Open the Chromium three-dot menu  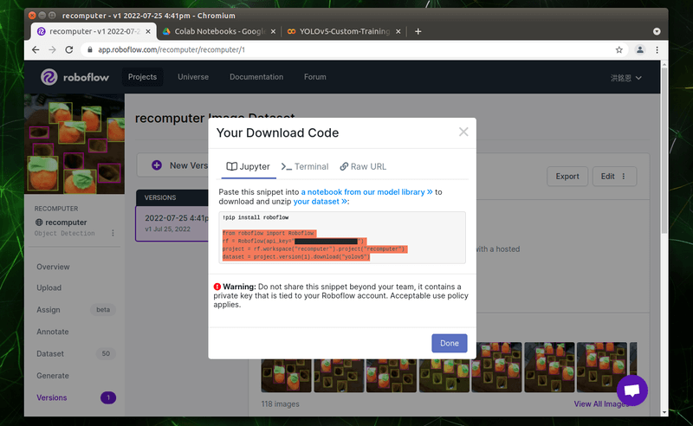[657, 50]
